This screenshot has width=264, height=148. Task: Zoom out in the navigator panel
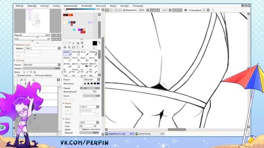pyautogui.click(x=53, y=35)
